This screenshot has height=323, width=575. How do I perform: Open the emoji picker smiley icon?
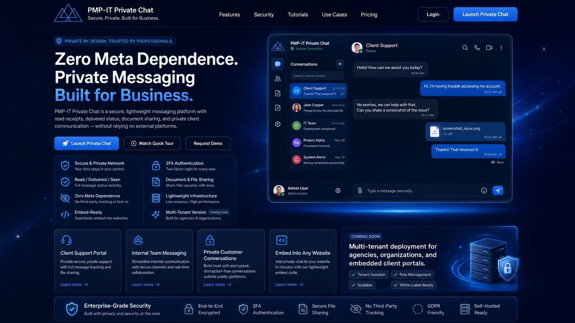point(484,191)
